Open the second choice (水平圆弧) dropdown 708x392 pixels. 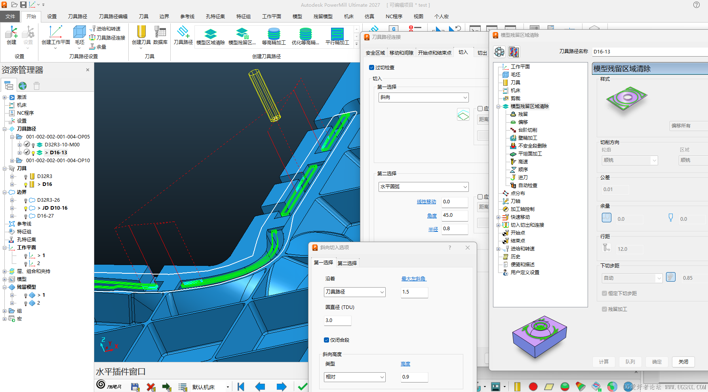coord(424,187)
